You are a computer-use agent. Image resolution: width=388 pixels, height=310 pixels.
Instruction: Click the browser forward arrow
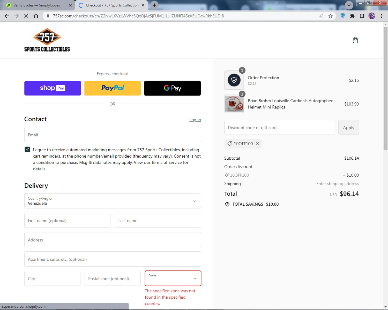click(17, 16)
